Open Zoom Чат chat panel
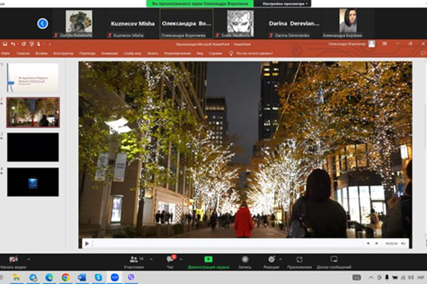The image size is (427, 284). click(x=170, y=262)
